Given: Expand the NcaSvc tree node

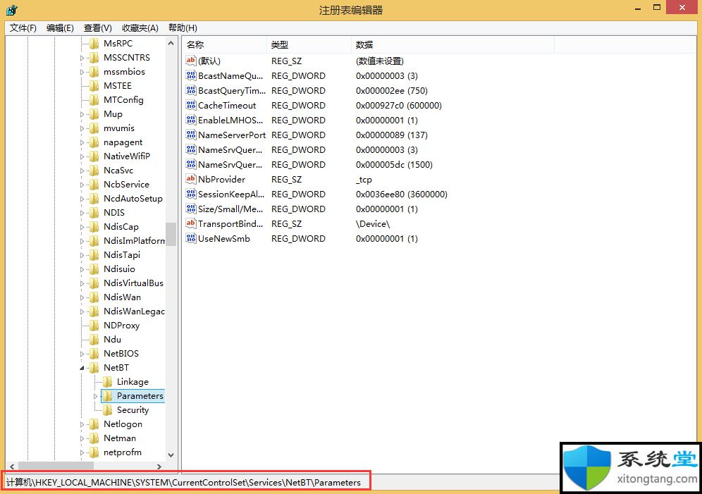Looking at the screenshot, I should (82, 171).
